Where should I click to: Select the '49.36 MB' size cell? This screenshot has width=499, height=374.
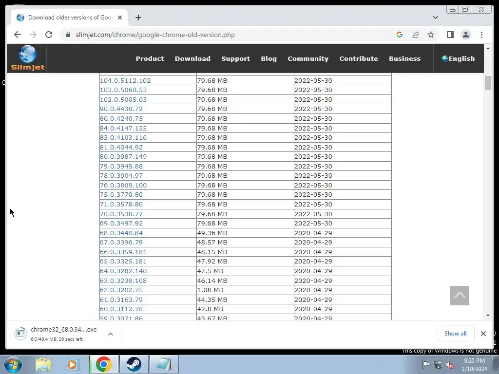(x=245, y=233)
